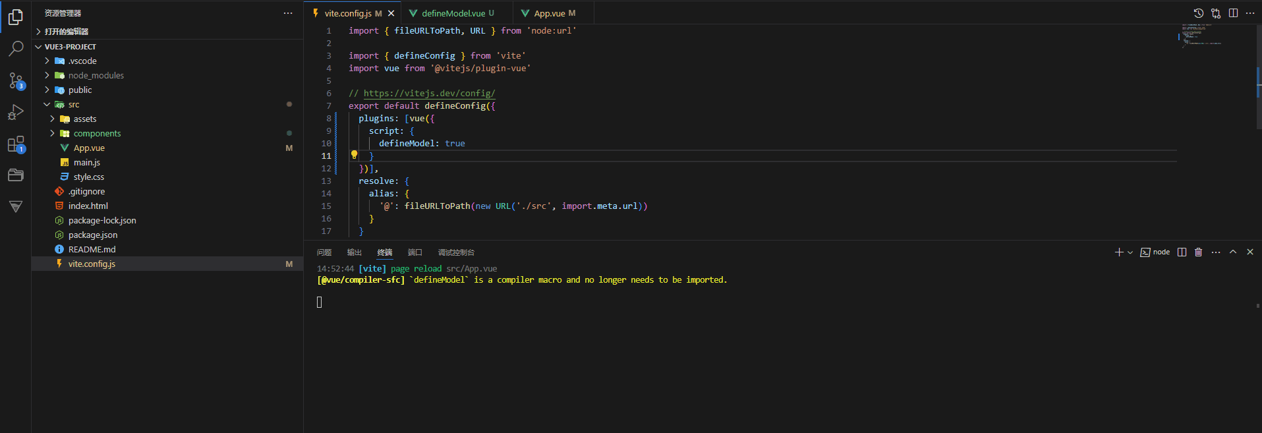Viewport: 1262px width, 433px height.
Task: Expand the 打开的编辑器 section
Action: (x=167, y=32)
